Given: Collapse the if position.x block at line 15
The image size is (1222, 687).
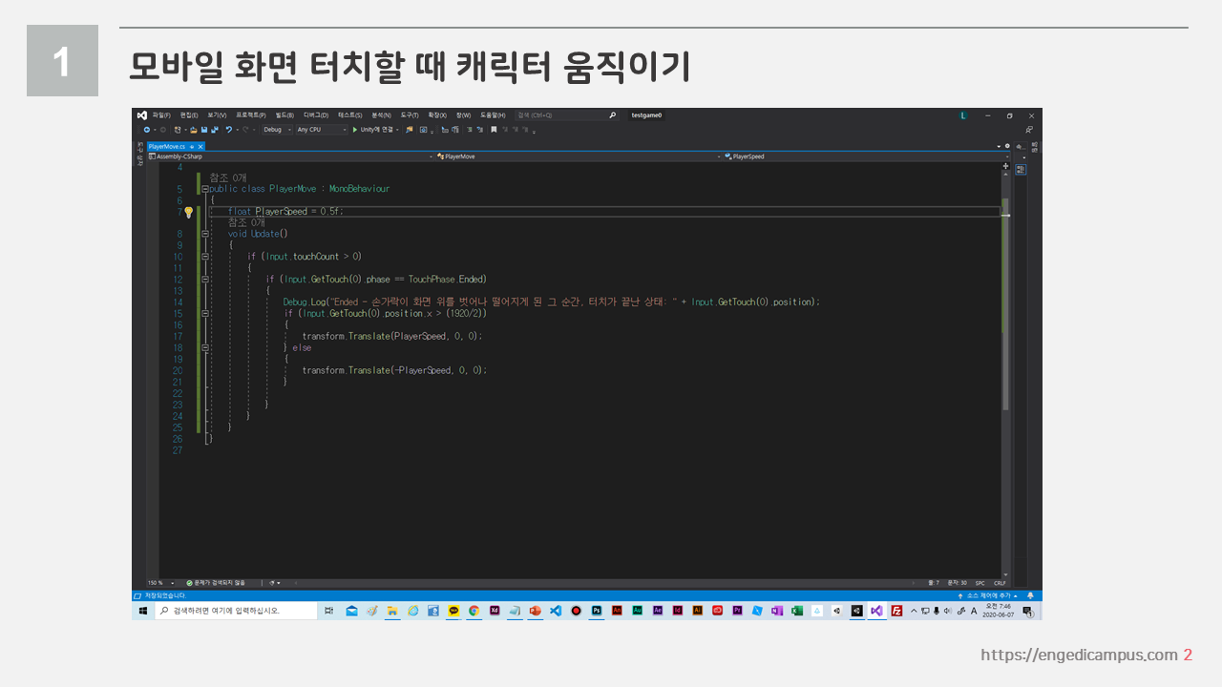Looking at the screenshot, I should pyautogui.click(x=205, y=313).
